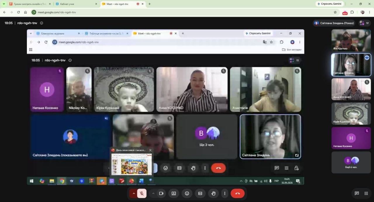View site information for meet.google.com
This screenshot has height=202, width=374.
click(34, 12)
